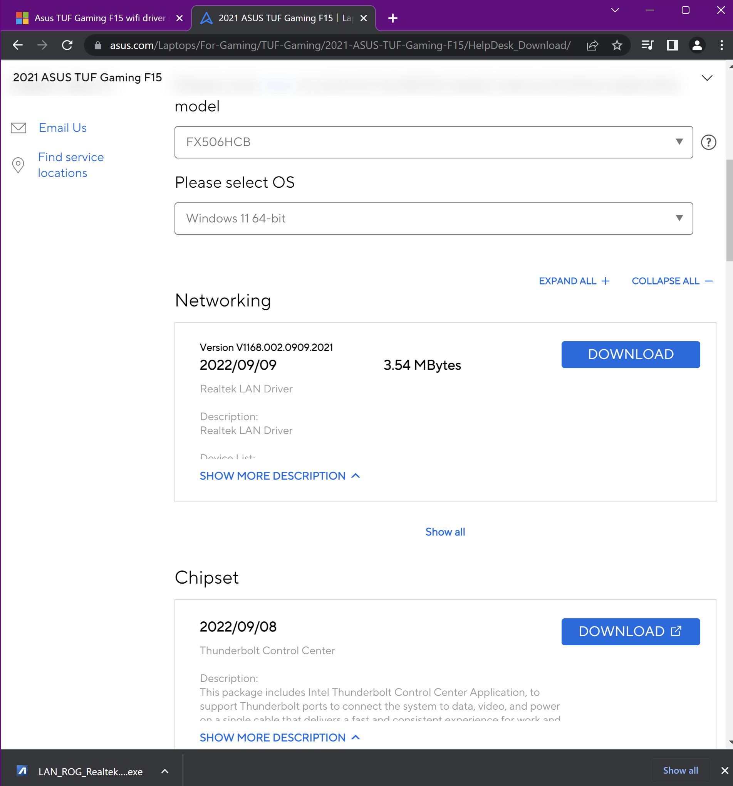Viewport: 733px width, 786px height.
Task: Open Chrome three-dot menu
Action: coord(721,45)
